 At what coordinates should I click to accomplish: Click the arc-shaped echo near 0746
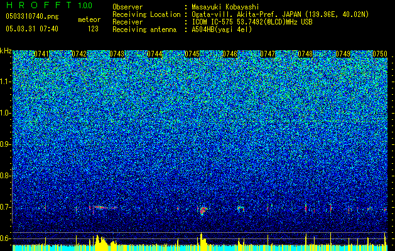[241, 208]
